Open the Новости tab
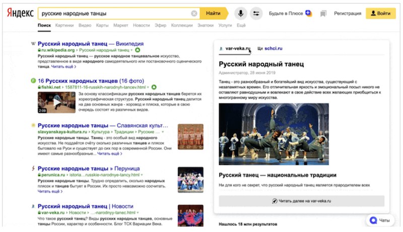Image resolution: width=403 pixels, height=232 pixels. [x=141, y=25]
